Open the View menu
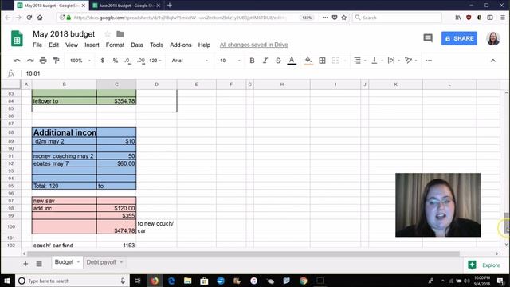 point(72,45)
